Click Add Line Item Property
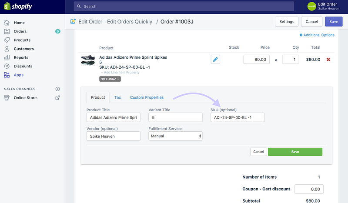 [120, 72]
